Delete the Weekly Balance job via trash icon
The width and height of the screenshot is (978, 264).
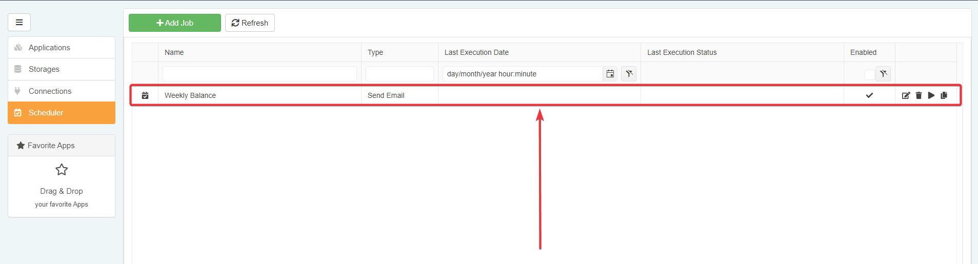tap(919, 95)
